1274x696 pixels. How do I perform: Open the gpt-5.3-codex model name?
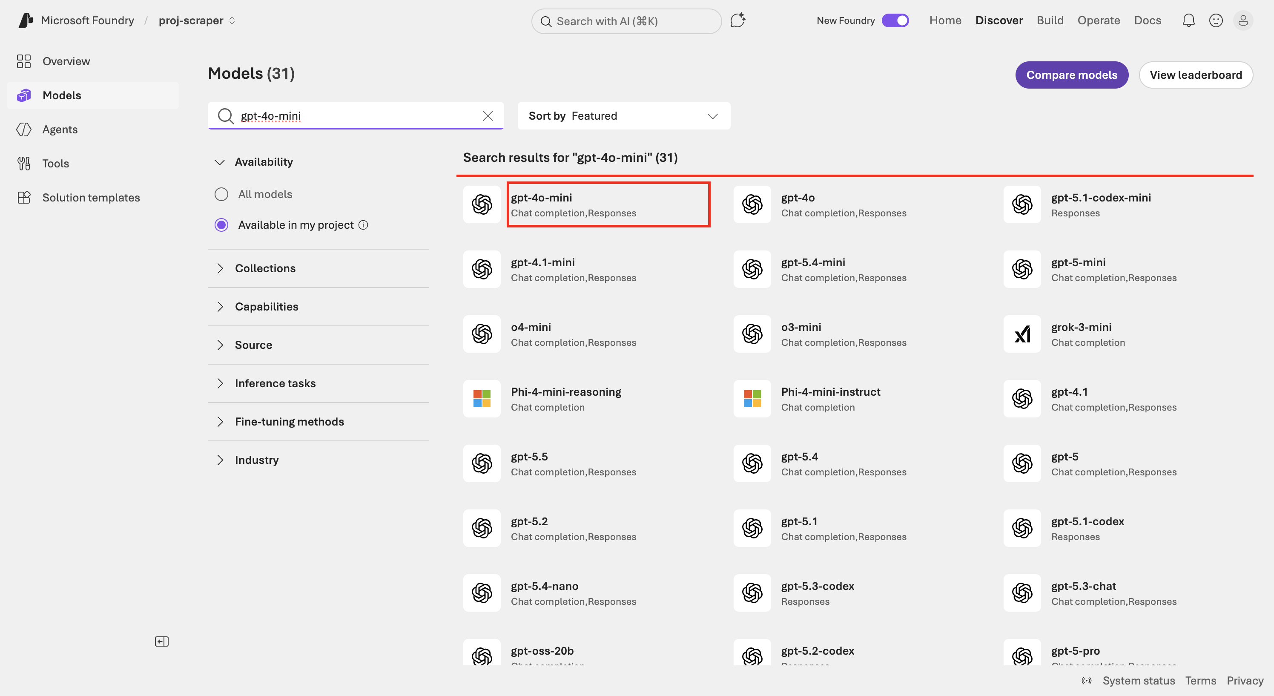[x=818, y=586]
